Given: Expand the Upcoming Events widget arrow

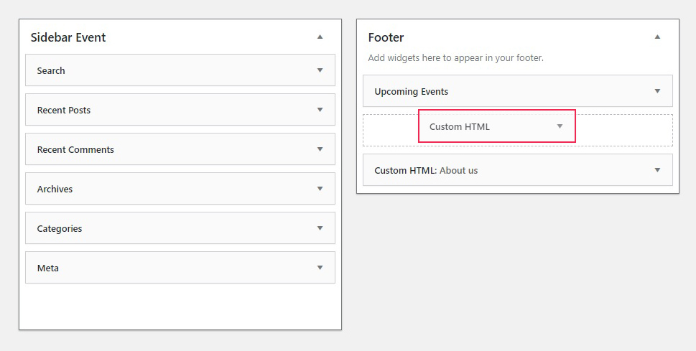Looking at the screenshot, I should pyautogui.click(x=657, y=91).
